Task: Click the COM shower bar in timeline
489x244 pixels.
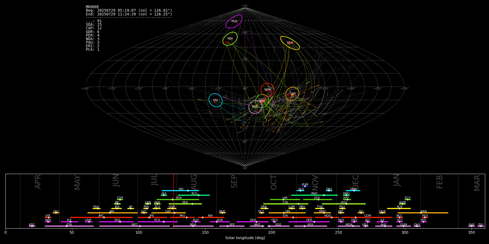Action: [367, 217]
